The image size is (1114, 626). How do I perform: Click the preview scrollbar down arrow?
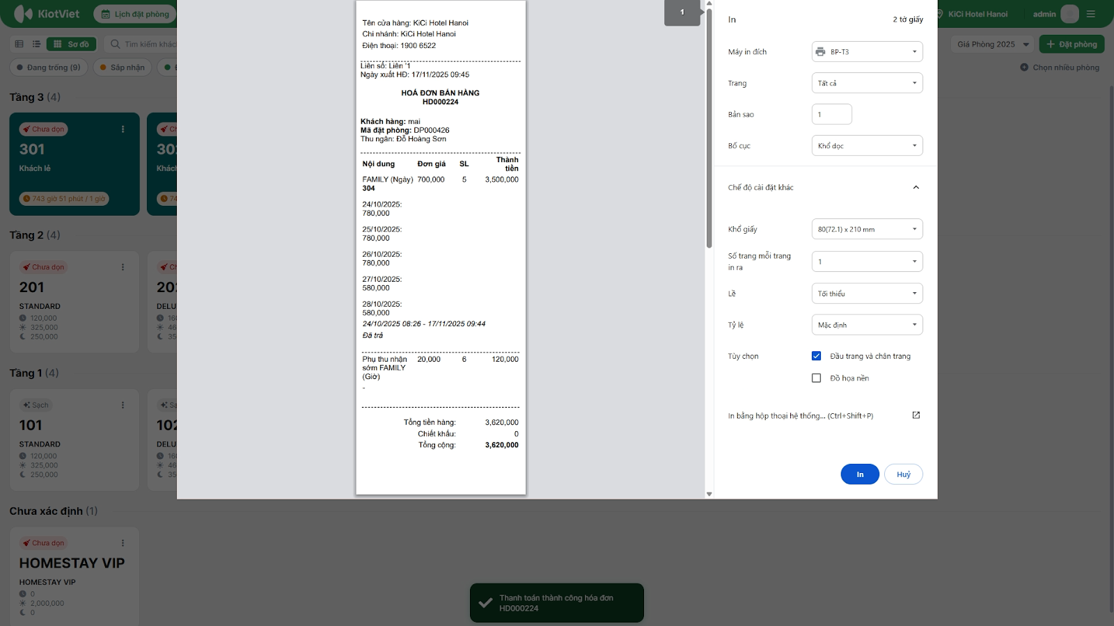click(709, 494)
